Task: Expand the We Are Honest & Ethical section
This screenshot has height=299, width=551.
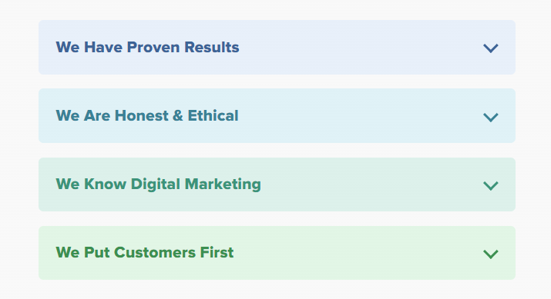Action: pos(277,115)
